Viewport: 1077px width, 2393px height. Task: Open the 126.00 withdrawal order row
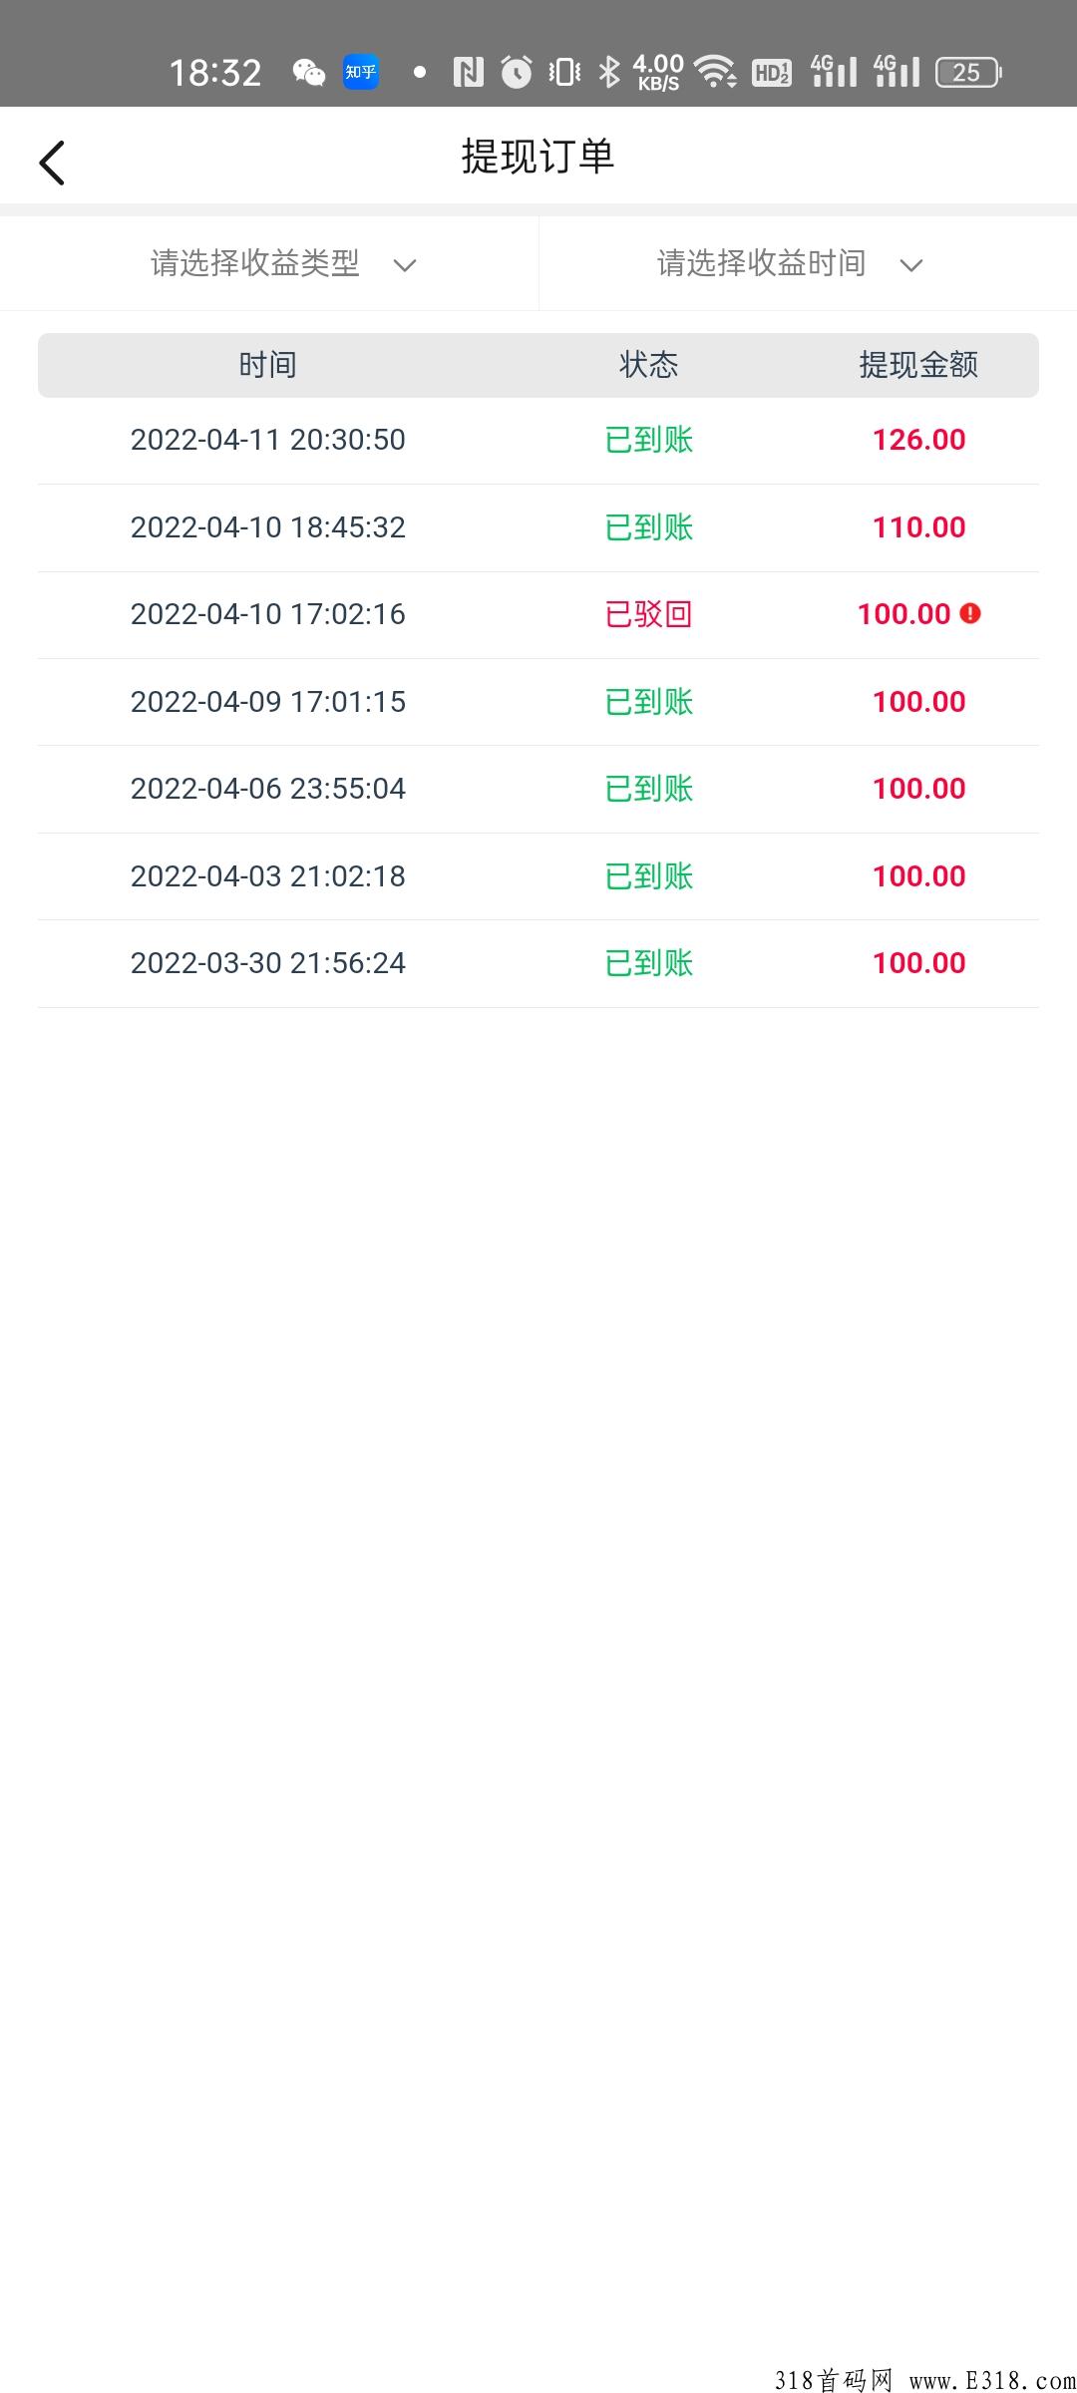pos(538,441)
